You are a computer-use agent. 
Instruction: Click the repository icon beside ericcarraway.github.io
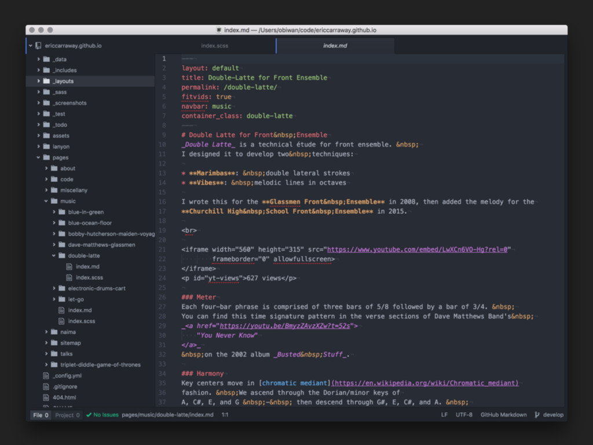[x=38, y=45]
